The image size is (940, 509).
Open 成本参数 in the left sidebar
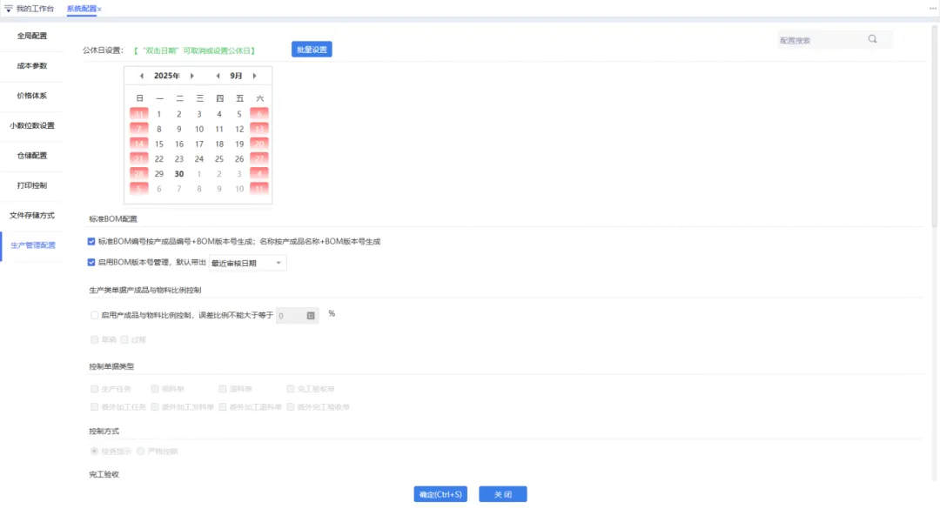pyautogui.click(x=32, y=66)
